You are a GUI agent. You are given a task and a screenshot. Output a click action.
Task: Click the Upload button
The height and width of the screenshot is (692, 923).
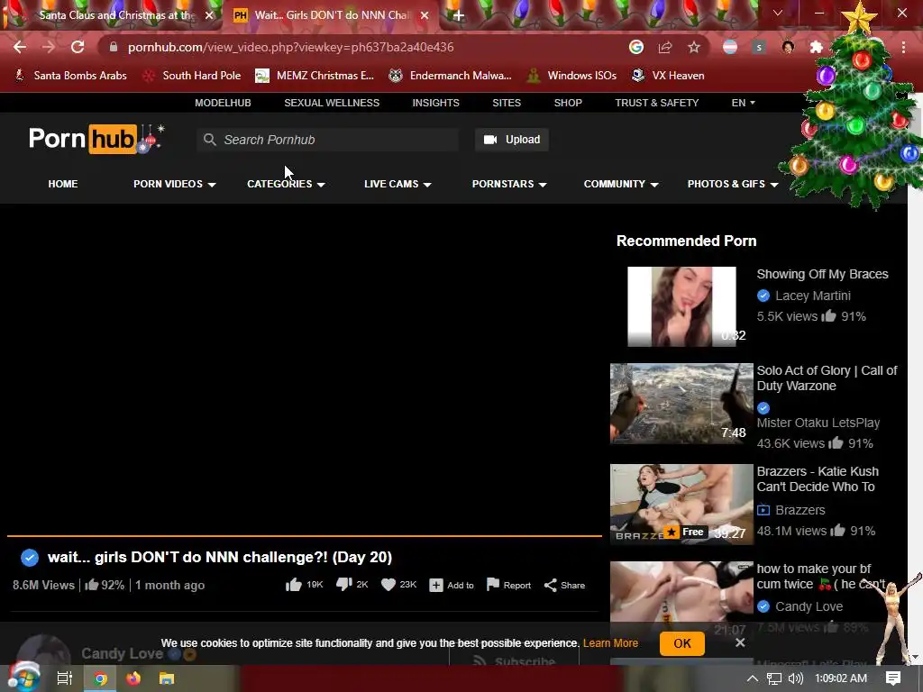click(512, 140)
